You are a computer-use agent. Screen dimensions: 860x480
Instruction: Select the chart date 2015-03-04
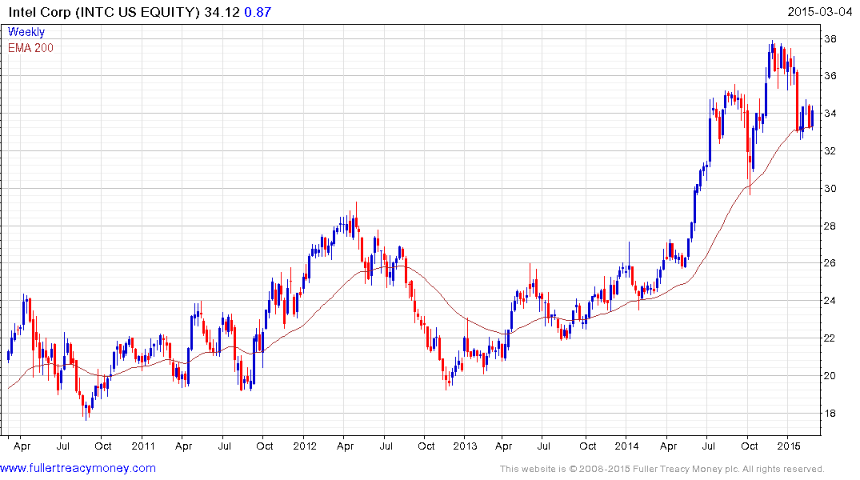click(819, 11)
